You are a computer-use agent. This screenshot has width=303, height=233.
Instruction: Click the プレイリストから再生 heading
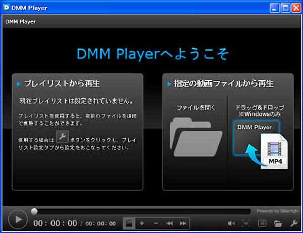[x=62, y=84]
